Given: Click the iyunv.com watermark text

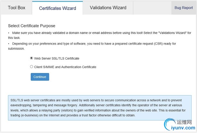Looking at the screenshot, I should 182,129.
